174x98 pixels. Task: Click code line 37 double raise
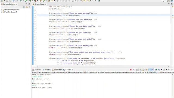(65, 54)
